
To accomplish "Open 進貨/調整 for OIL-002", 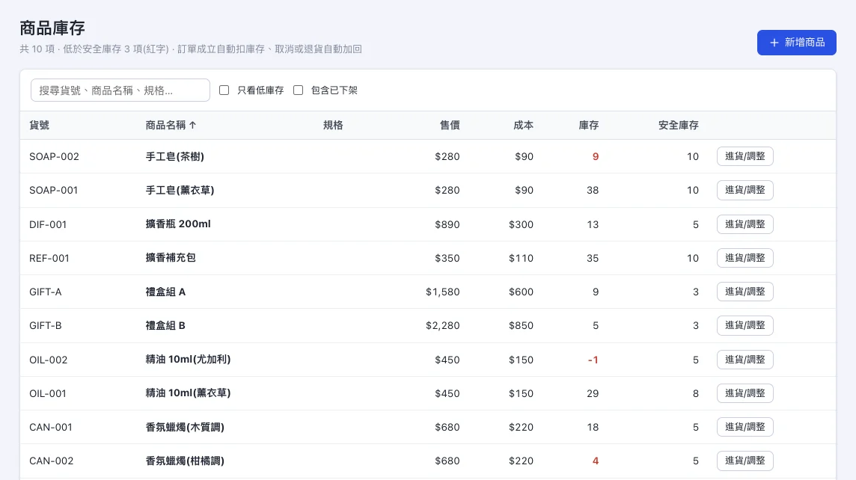I will point(745,360).
